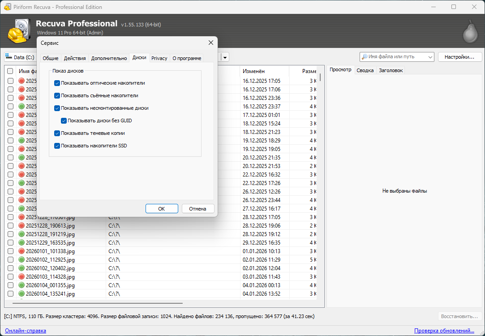Image resolution: width=485 pixels, height=336 pixels.
Task: Switch to Просмотр panel tab
Action: (340, 70)
